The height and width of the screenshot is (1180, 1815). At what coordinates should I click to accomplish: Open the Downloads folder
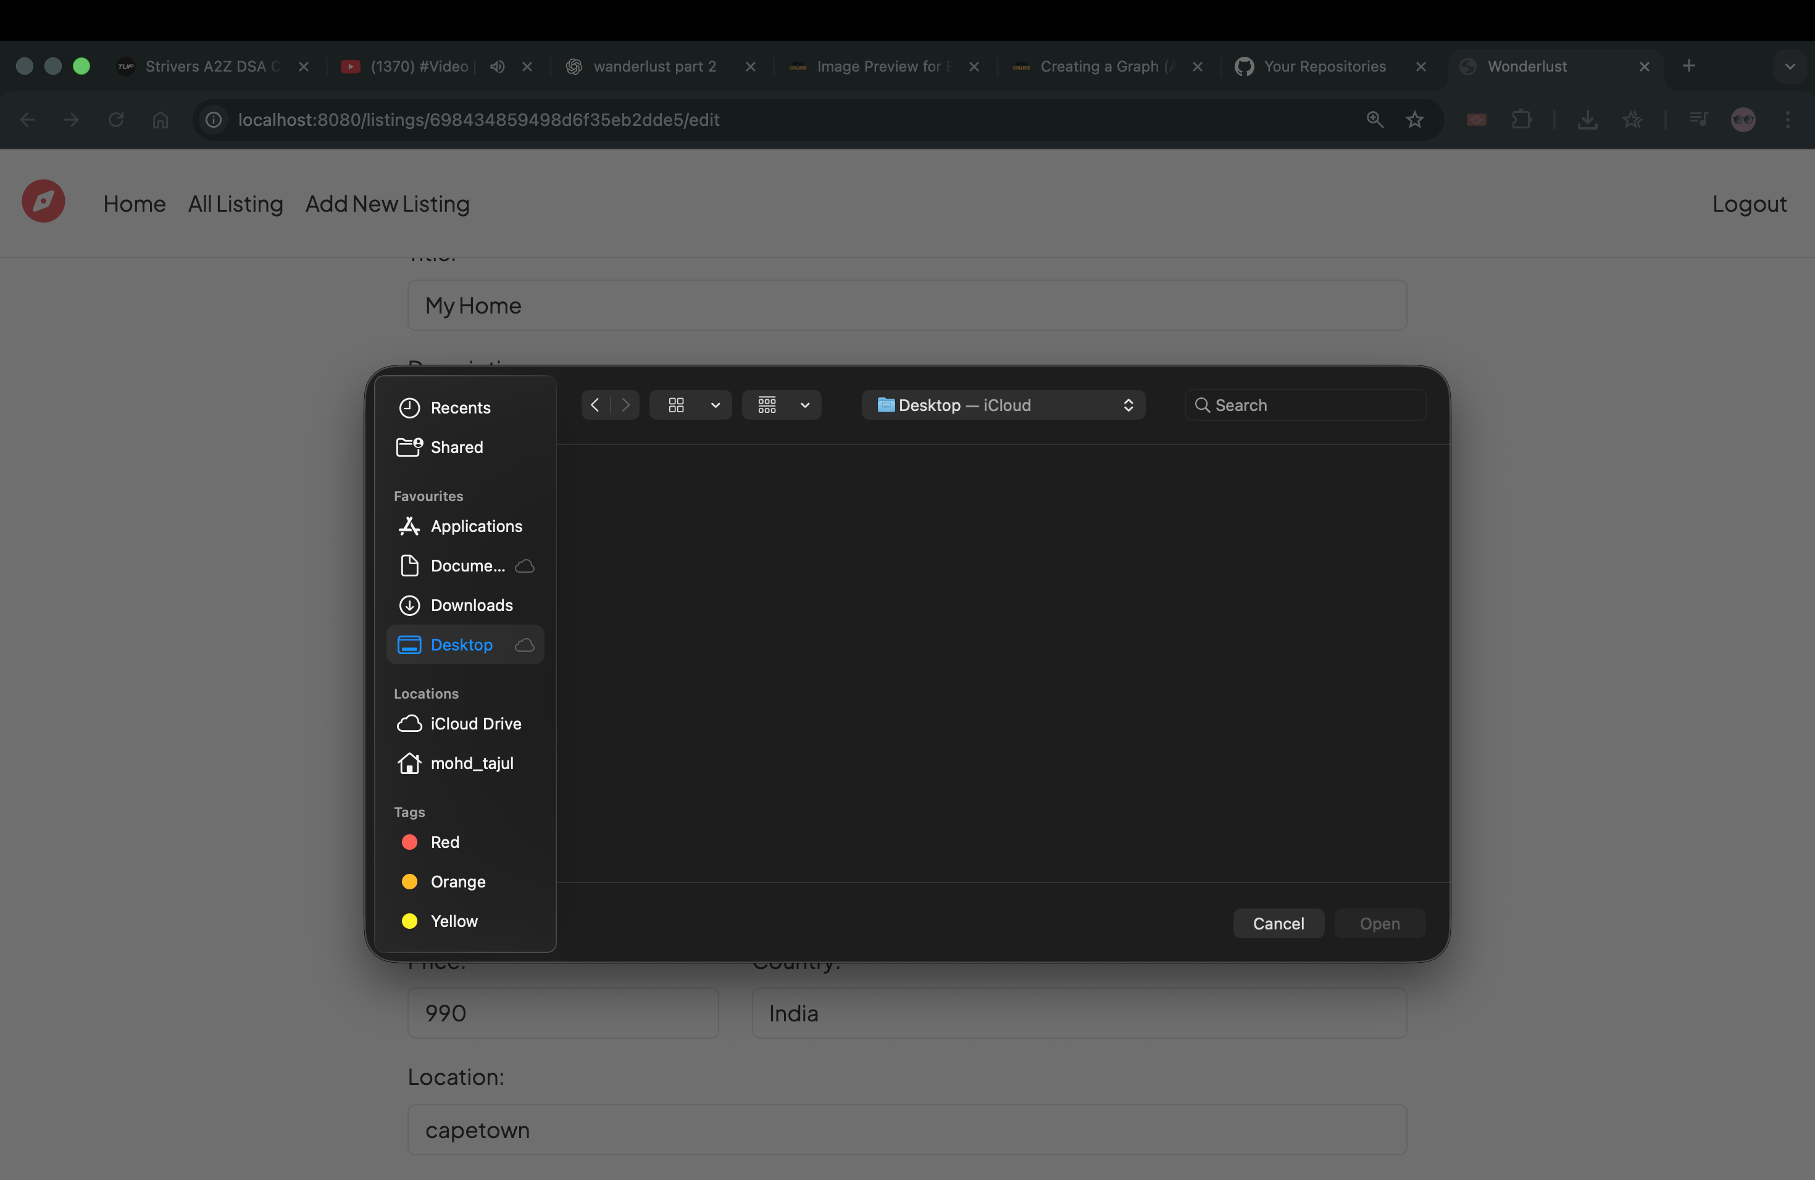tap(465, 605)
